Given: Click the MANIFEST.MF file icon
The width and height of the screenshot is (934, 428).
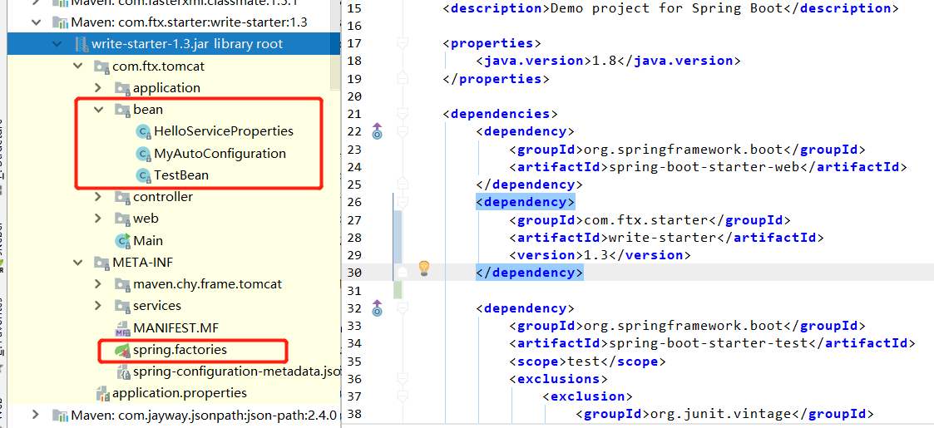Looking at the screenshot, I should [x=123, y=328].
